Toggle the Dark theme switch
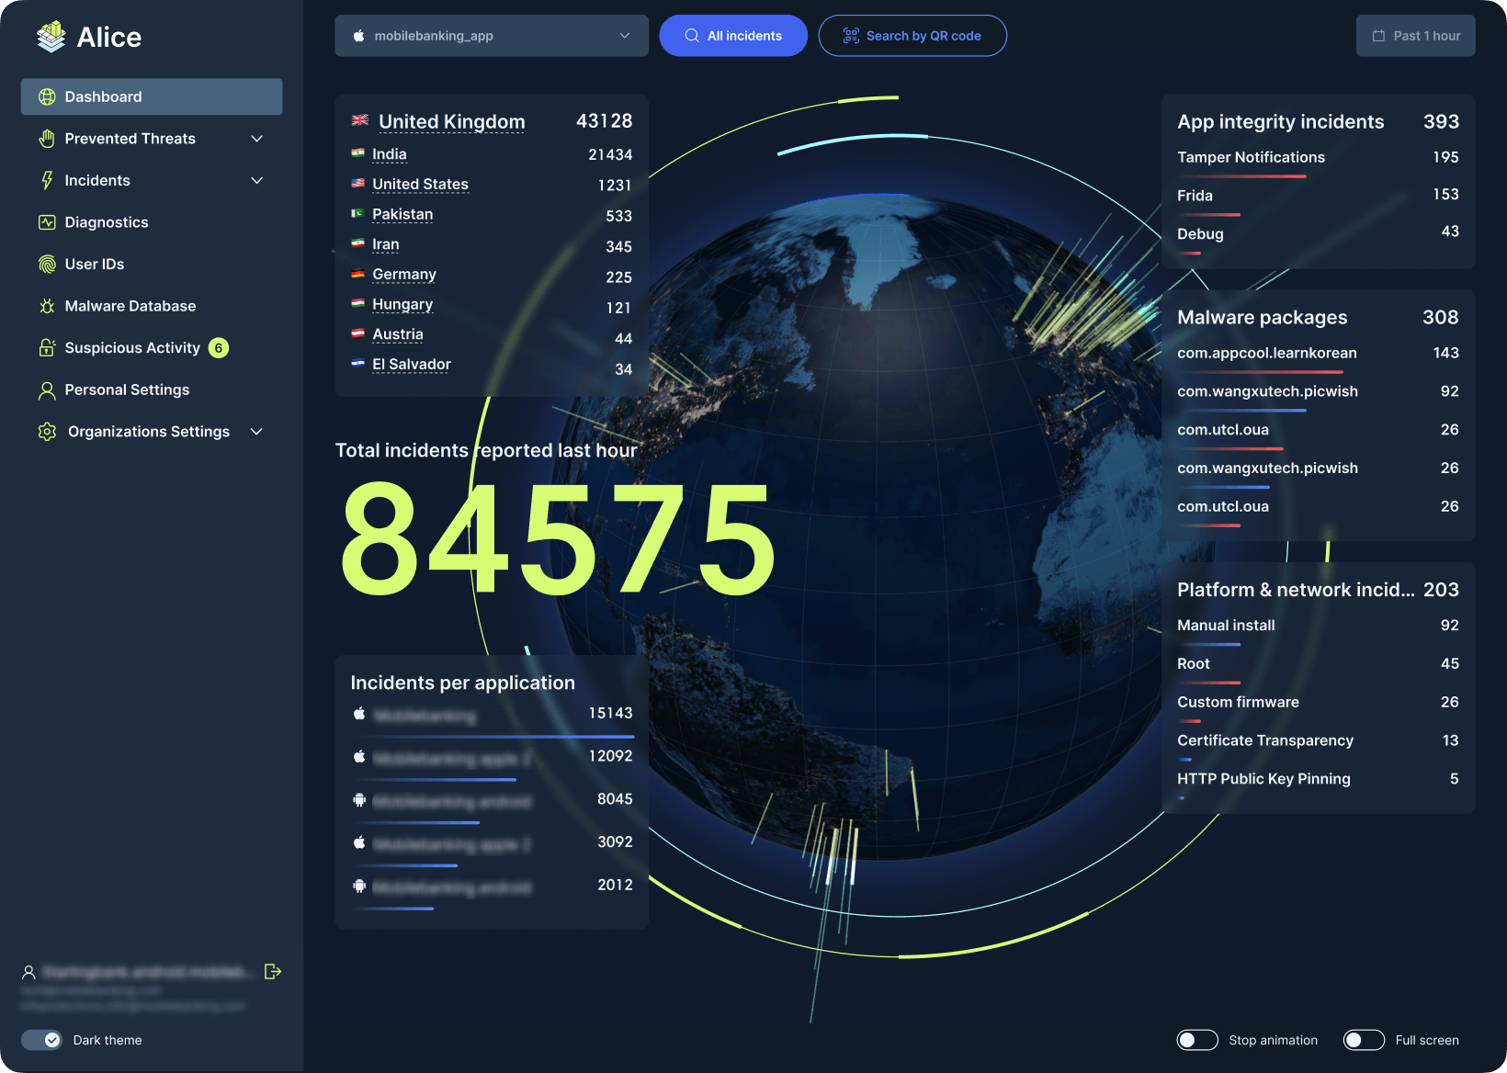The image size is (1507, 1073). click(41, 1040)
